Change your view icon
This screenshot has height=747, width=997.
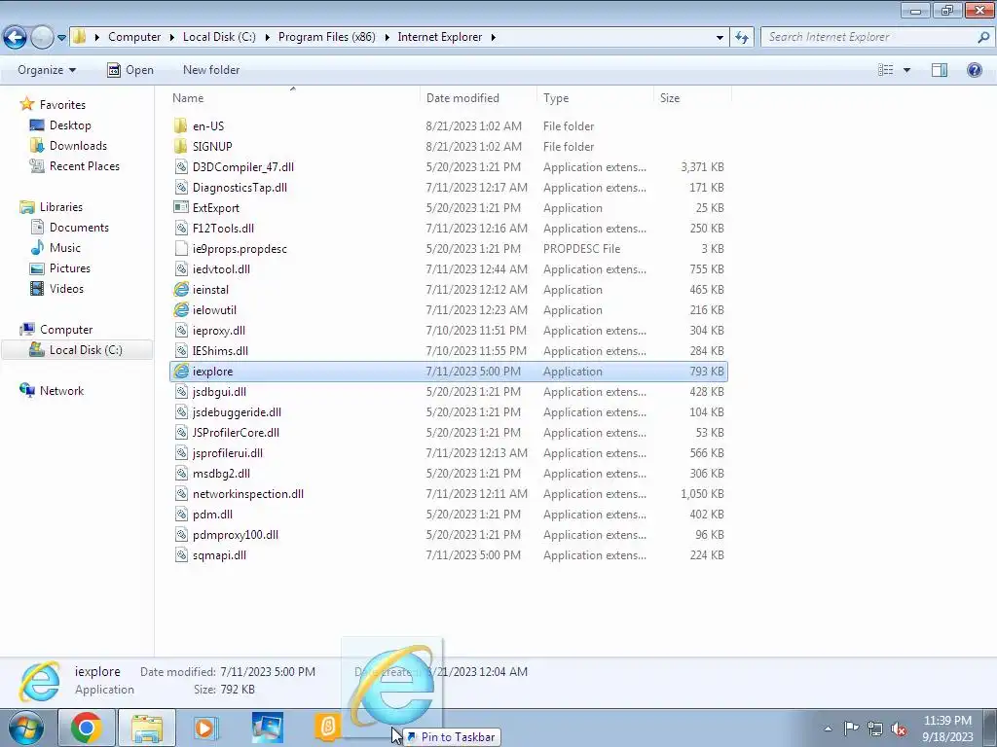pos(886,70)
